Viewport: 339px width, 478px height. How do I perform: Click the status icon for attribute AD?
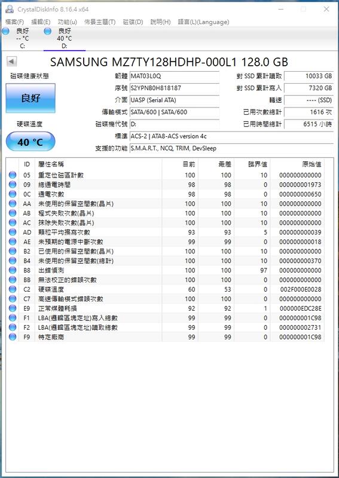click(13, 232)
